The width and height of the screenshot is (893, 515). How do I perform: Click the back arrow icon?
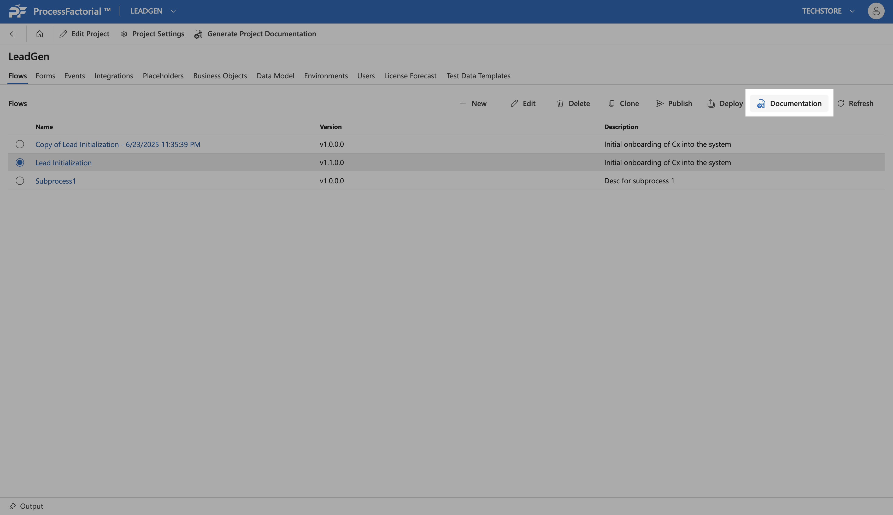tap(13, 34)
